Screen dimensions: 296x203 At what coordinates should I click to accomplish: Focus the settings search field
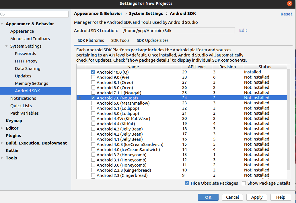coord(34,15)
